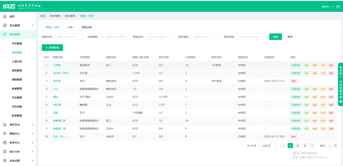Click the 统计分析 chart icon in sidebar

click(x=5, y=152)
